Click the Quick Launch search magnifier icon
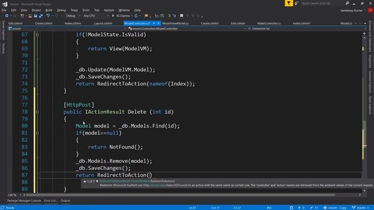Image resolution: width=374 pixels, height=210 pixels. (347, 3)
